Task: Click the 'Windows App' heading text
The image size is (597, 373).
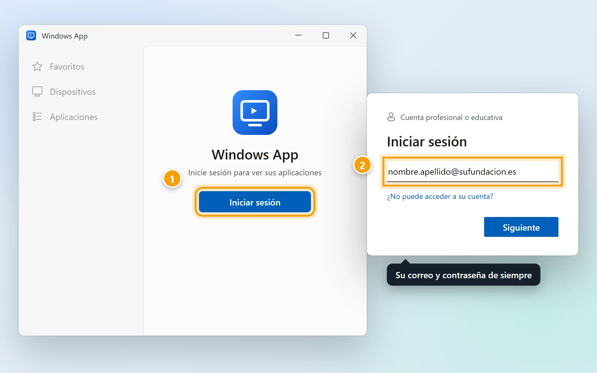Action: pos(255,155)
